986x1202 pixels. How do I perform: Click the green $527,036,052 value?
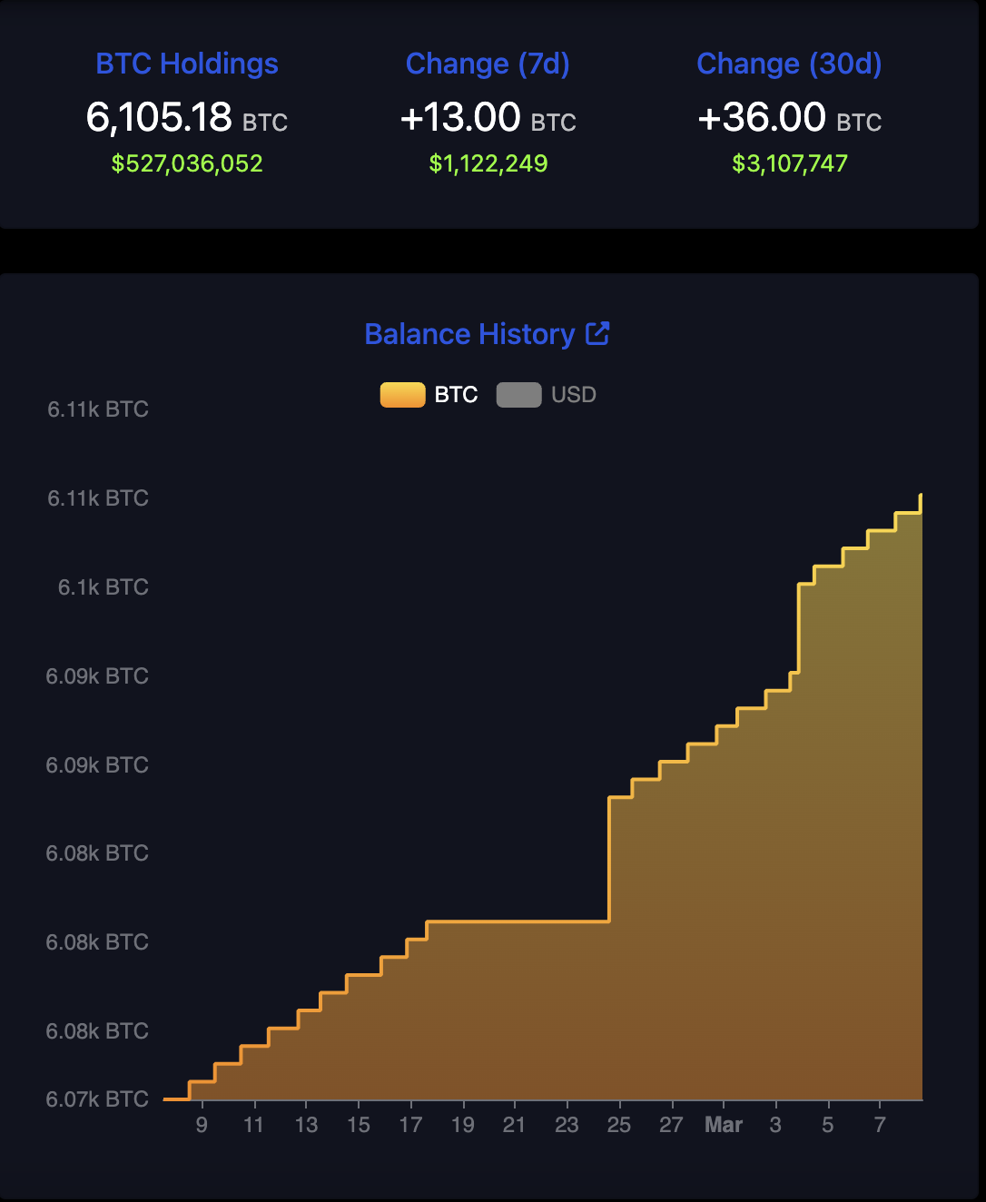(x=187, y=163)
